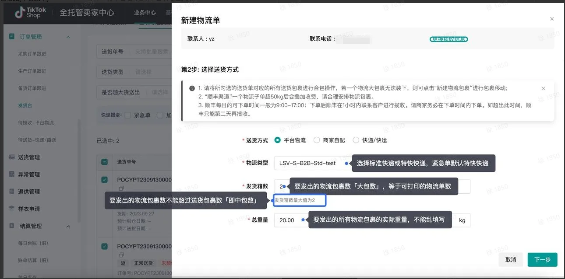Open 生产订单跟进 in sidebar
565x279 pixels.
32,71
